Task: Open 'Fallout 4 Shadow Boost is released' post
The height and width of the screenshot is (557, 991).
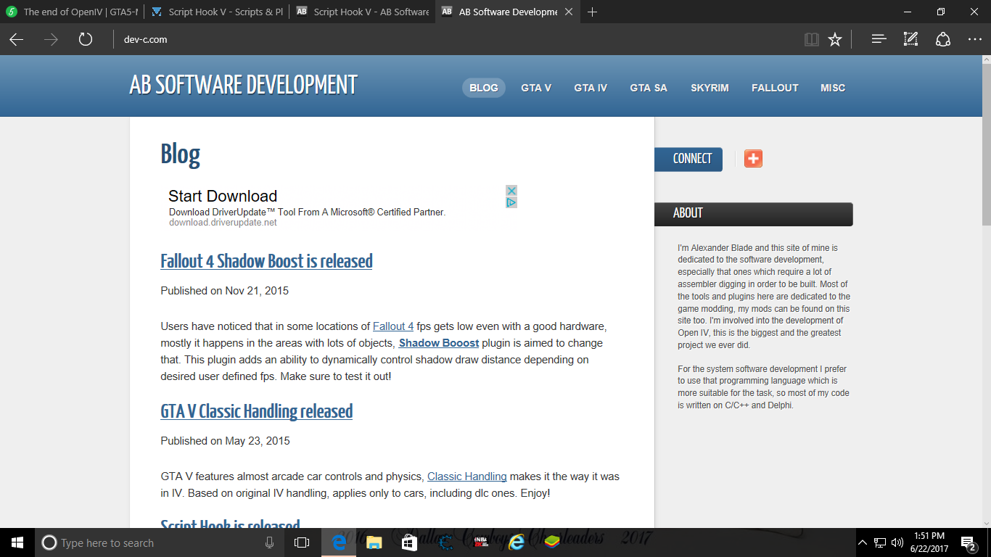Action: [x=266, y=261]
